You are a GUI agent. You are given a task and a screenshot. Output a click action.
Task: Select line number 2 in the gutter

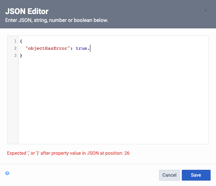(x=15, y=48)
